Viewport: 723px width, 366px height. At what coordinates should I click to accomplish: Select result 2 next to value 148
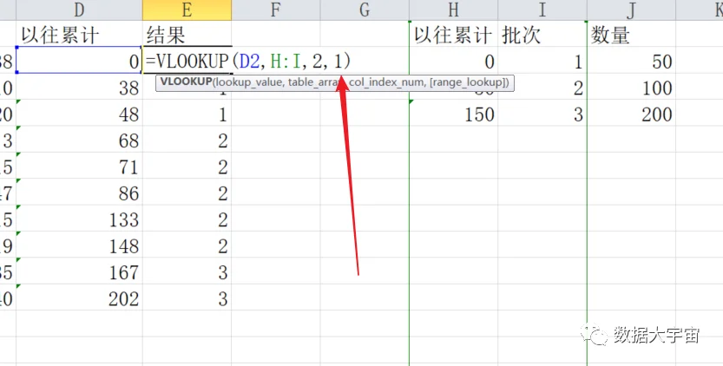pos(187,245)
